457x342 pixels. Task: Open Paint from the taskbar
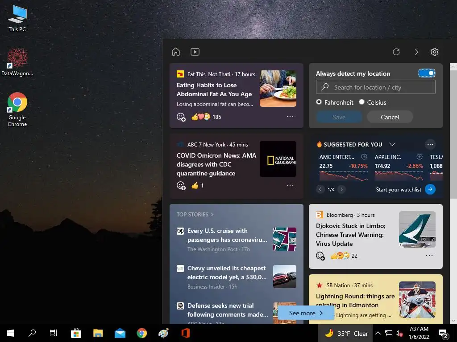pyautogui.click(x=163, y=333)
